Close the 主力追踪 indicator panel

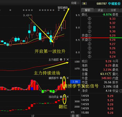68,59
